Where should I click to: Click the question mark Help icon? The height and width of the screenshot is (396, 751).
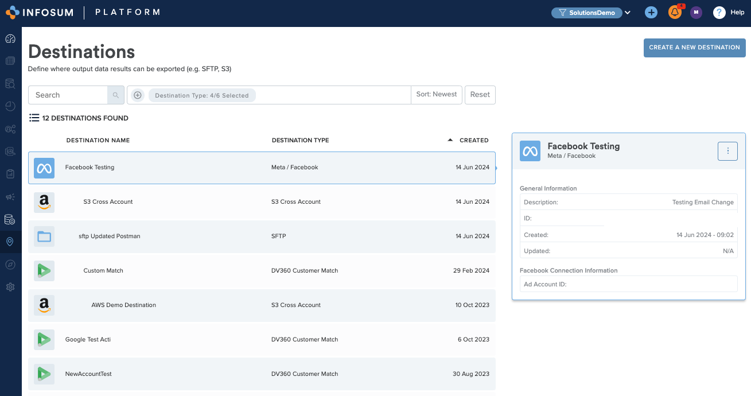point(719,12)
